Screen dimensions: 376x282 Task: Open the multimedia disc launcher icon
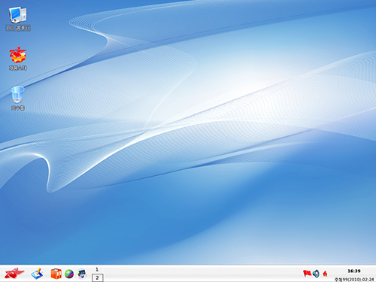(82, 274)
